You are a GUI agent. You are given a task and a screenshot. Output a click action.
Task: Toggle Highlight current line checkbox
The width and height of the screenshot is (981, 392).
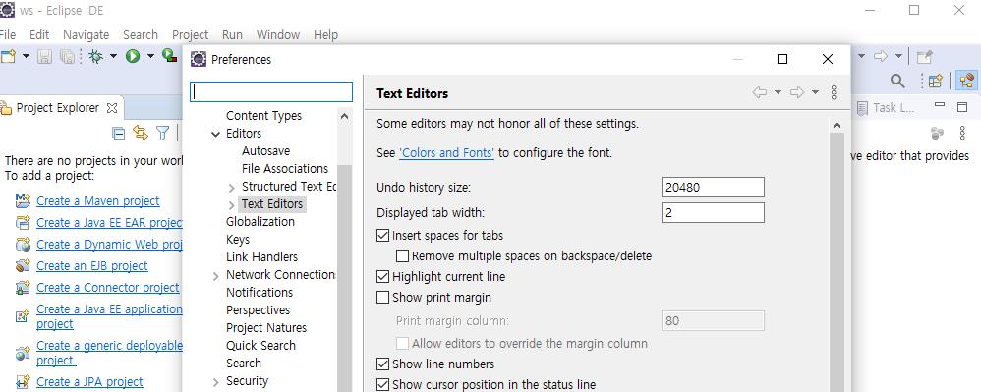click(383, 276)
